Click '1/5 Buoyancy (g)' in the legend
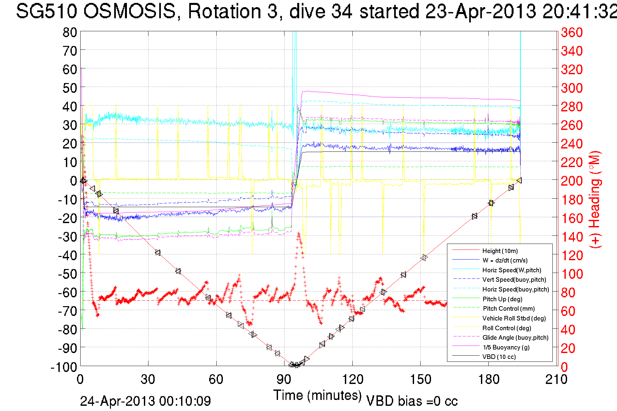The width and height of the screenshot is (617, 411). 506,347
